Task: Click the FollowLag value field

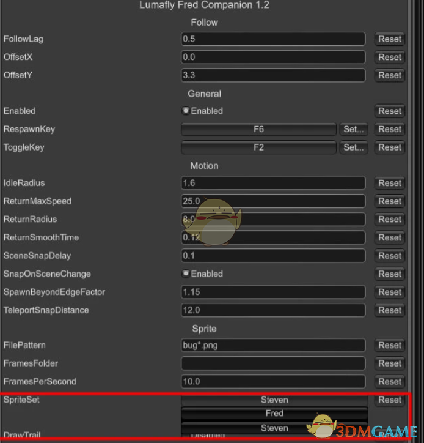Action: pyautogui.click(x=273, y=39)
